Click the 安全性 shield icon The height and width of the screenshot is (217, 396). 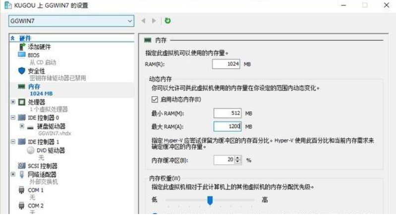(22, 71)
